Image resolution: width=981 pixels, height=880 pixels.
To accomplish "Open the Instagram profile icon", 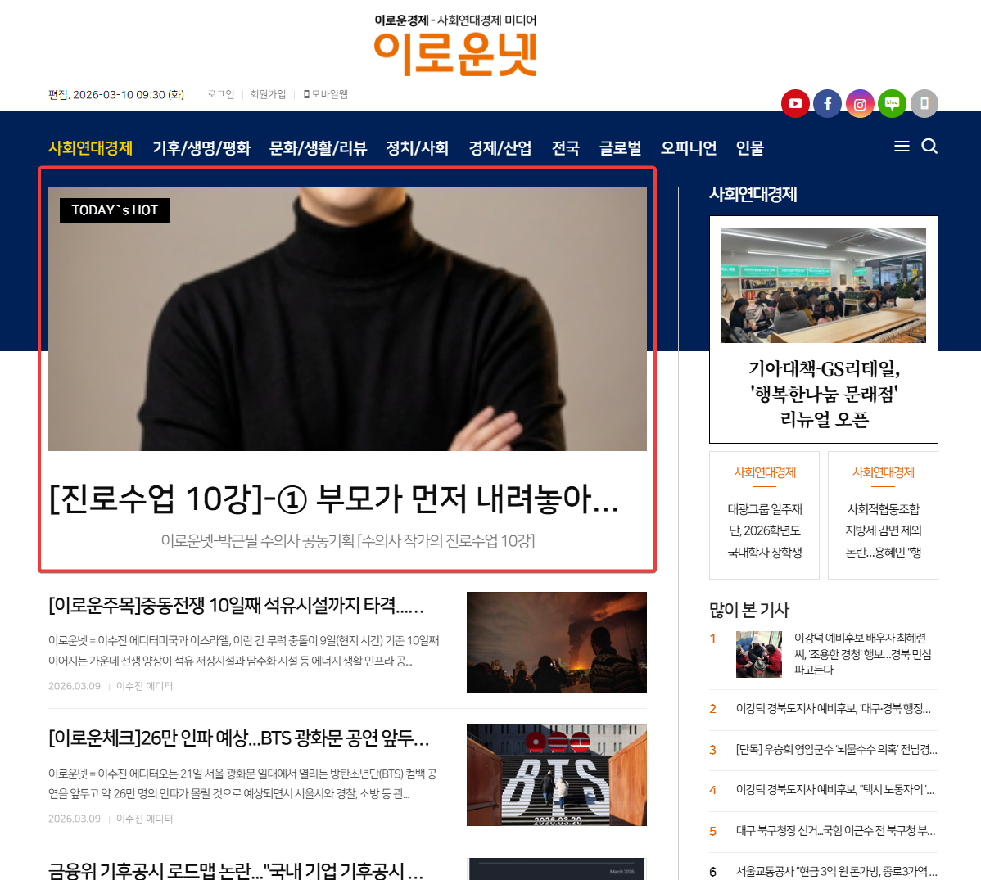I will [860, 103].
